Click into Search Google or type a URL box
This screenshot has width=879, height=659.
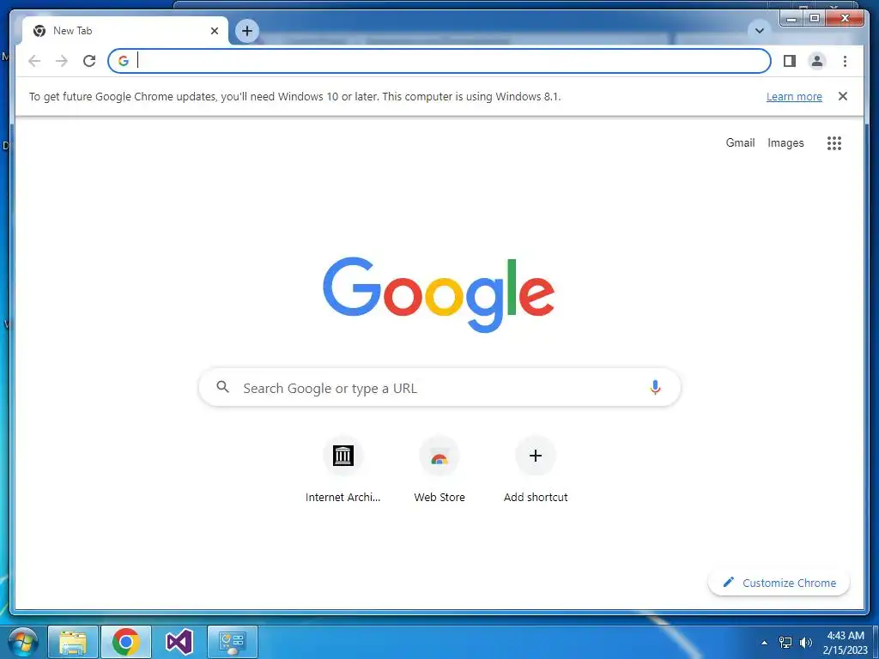439,387
